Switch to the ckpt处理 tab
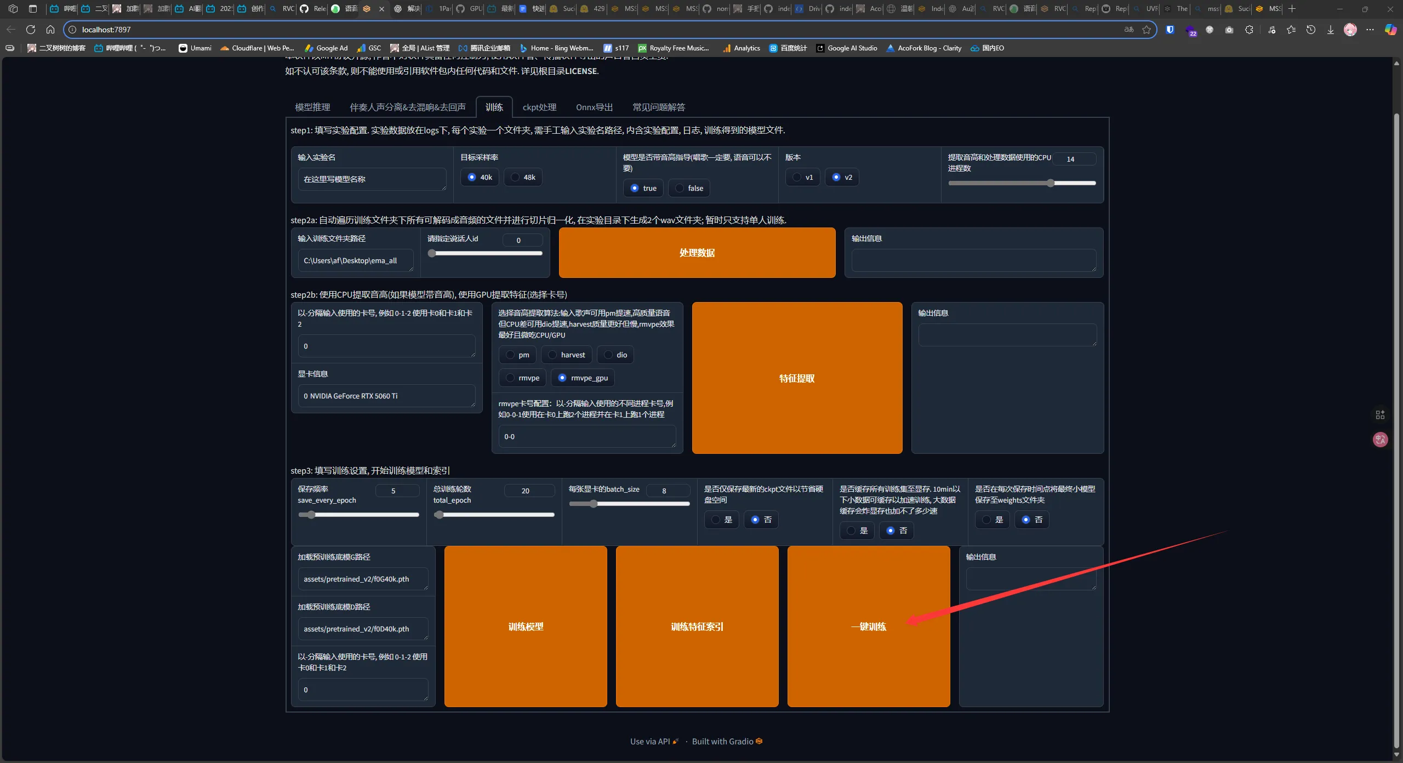The height and width of the screenshot is (763, 1403). (539, 107)
